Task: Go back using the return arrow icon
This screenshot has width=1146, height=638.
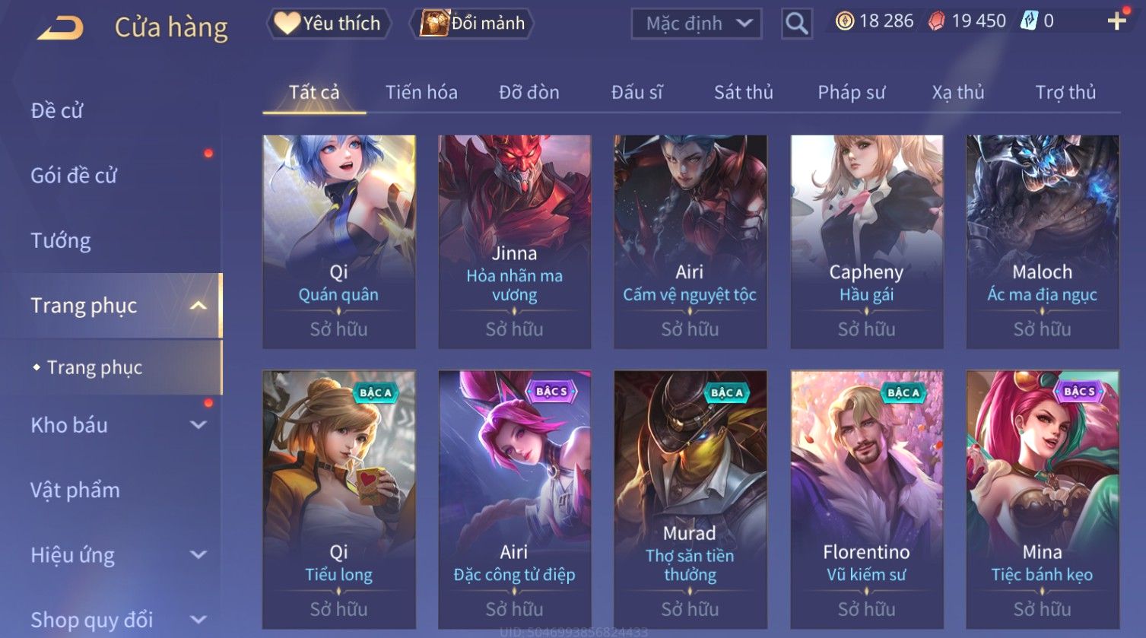Action: (61, 28)
